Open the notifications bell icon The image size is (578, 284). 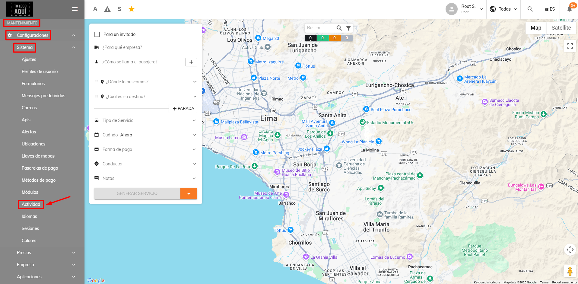click(x=570, y=9)
